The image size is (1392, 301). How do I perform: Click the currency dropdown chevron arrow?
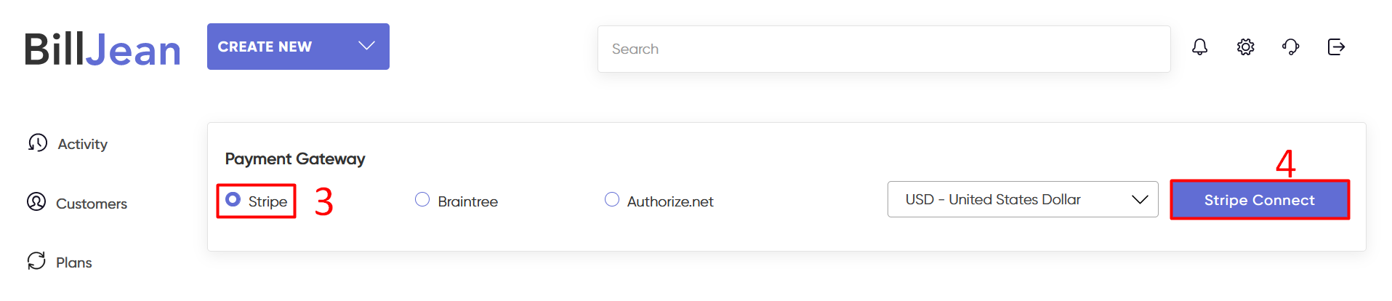point(1139,199)
